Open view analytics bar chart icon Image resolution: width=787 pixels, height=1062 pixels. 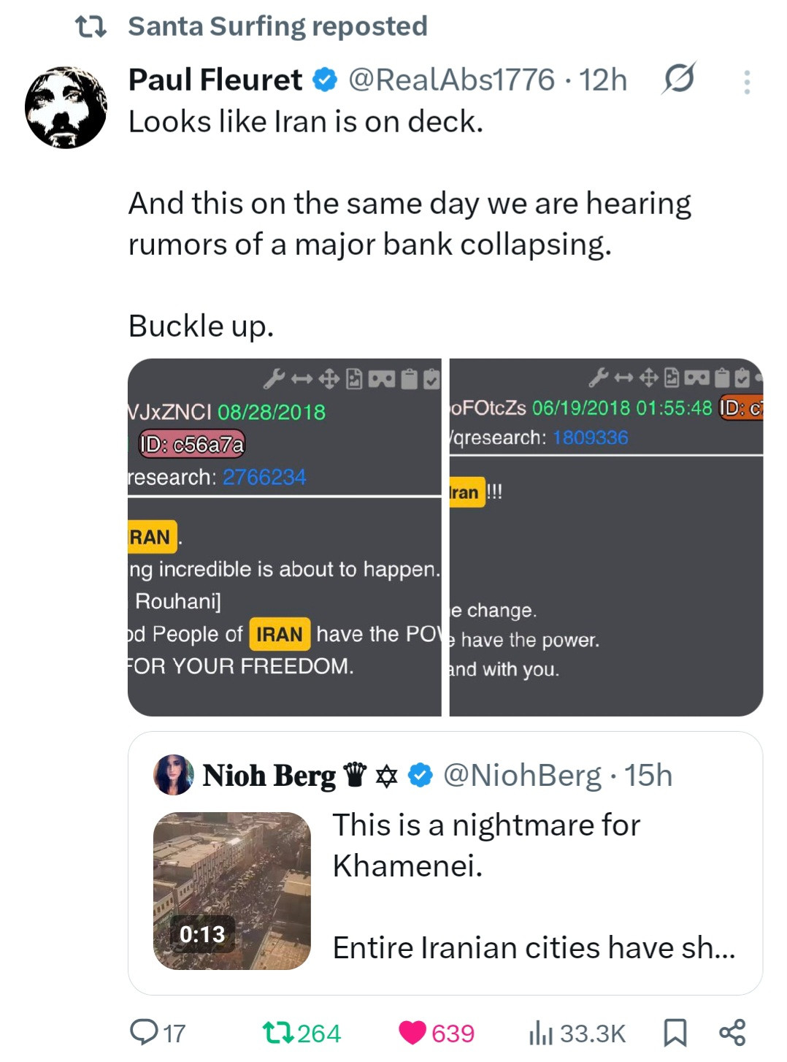(540, 1032)
